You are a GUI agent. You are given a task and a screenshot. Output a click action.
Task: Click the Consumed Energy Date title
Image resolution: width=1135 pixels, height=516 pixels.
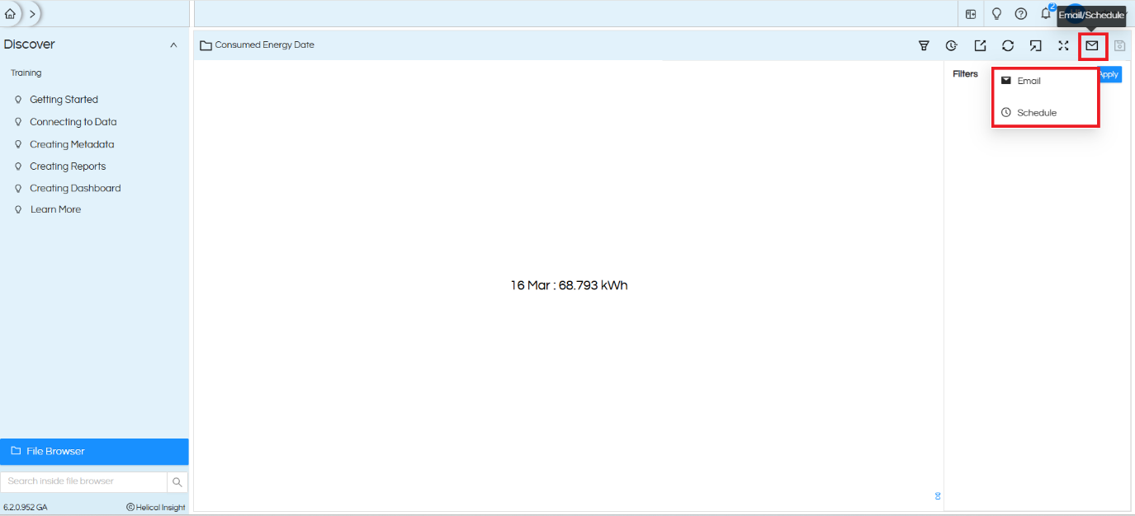pyautogui.click(x=265, y=45)
